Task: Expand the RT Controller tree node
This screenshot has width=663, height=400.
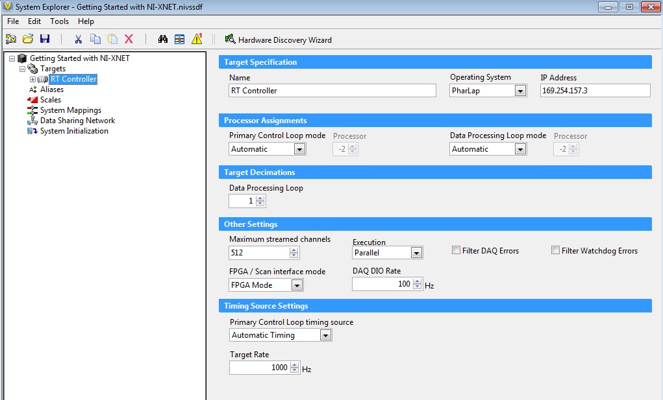Action: tap(32, 79)
